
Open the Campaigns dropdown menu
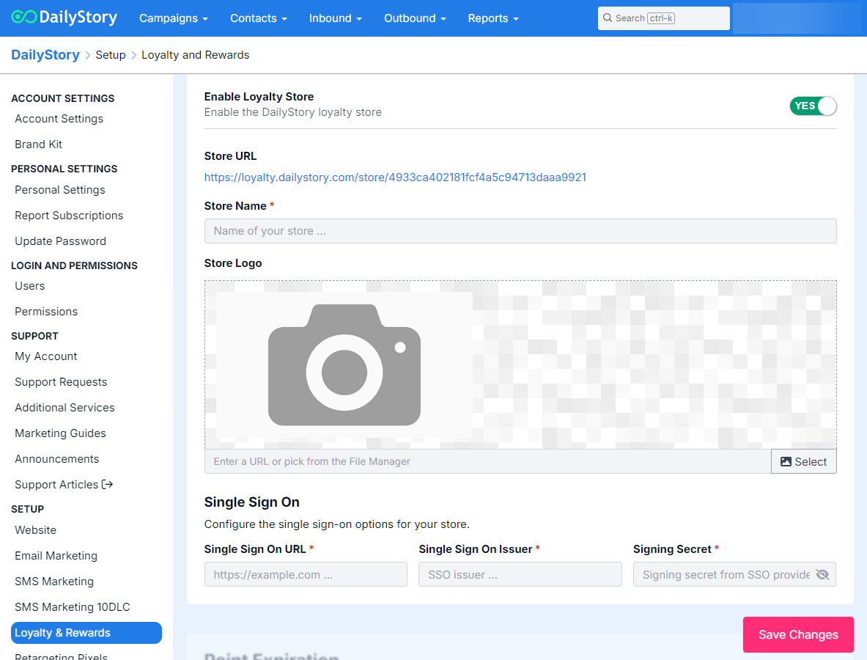pos(174,18)
